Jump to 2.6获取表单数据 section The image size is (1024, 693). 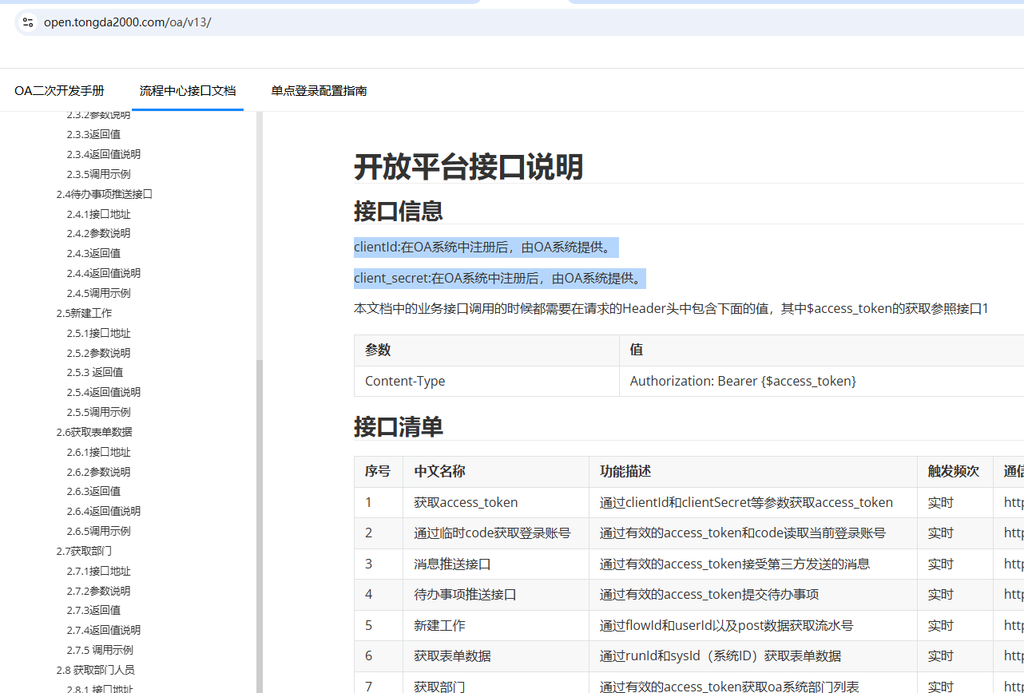[x=94, y=432]
